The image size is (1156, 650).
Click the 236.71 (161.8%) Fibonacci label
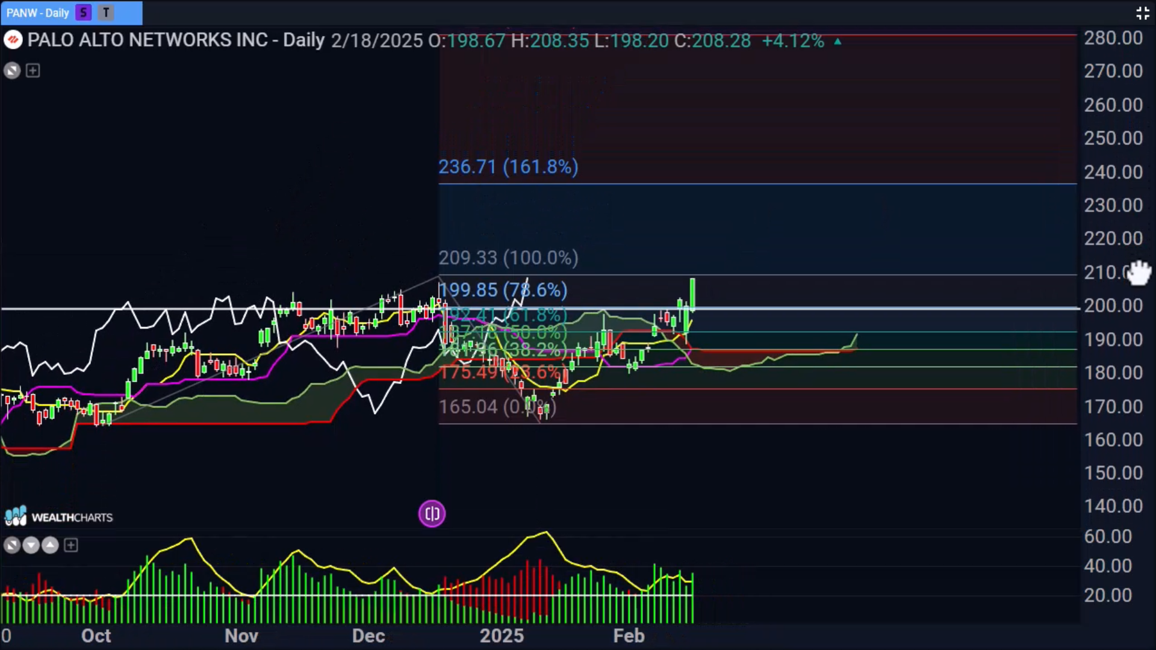click(x=508, y=167)
